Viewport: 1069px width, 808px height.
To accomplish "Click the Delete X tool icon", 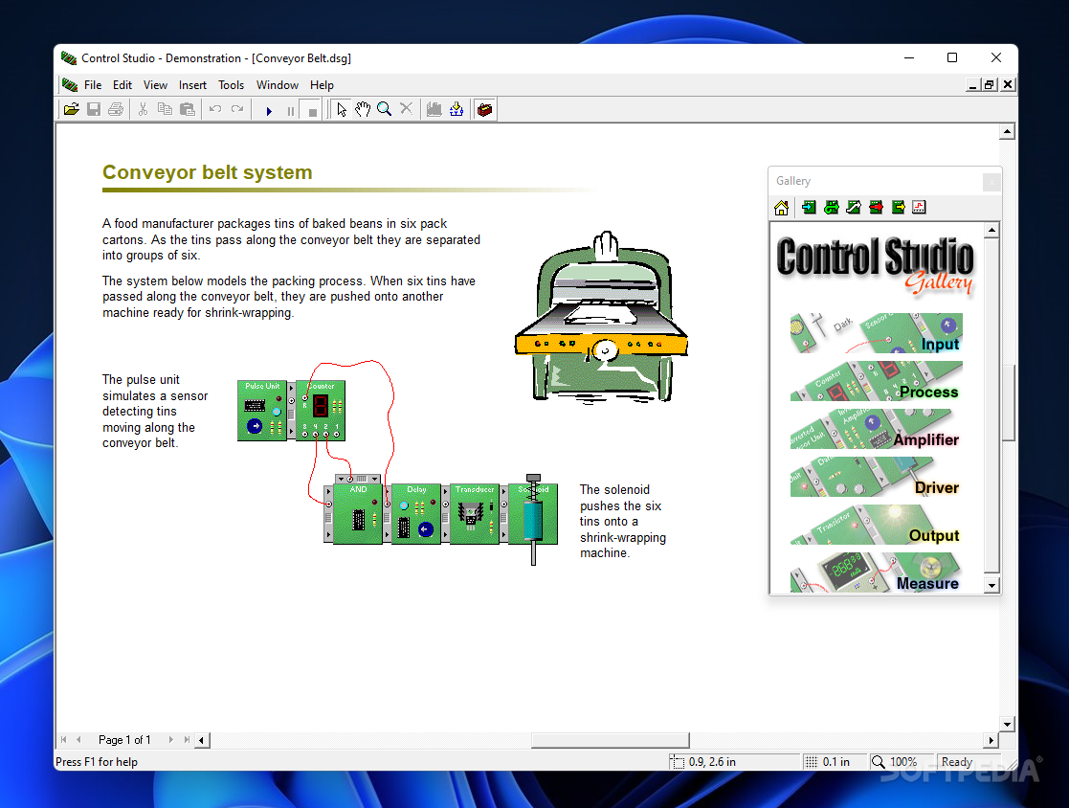I will click(x=406, y=108).
